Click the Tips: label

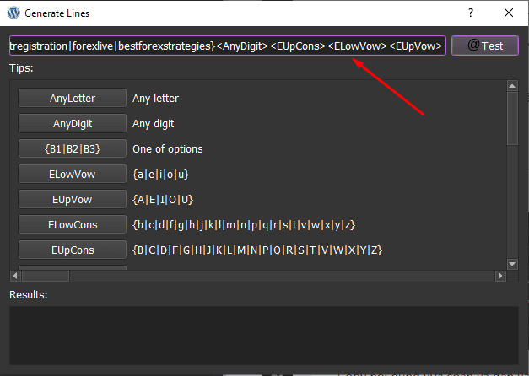coord(21,67)
